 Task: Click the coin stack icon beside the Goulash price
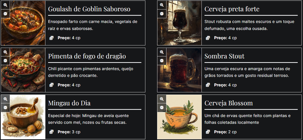pos(51,38)
